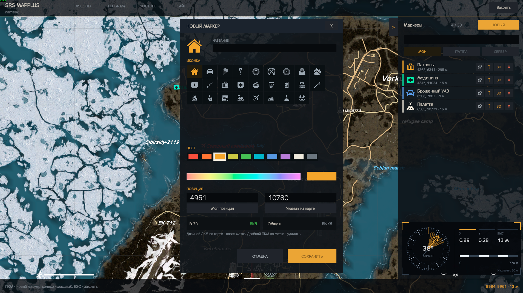Screen dimensions: 523x293
Task: Click Моя позиция button
Action: pos(222,208)
